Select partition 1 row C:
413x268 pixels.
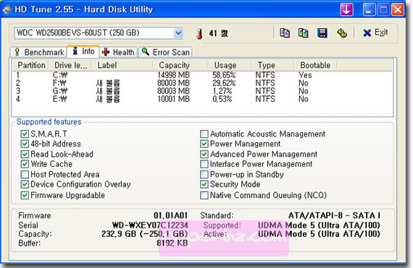click(202, 75)
